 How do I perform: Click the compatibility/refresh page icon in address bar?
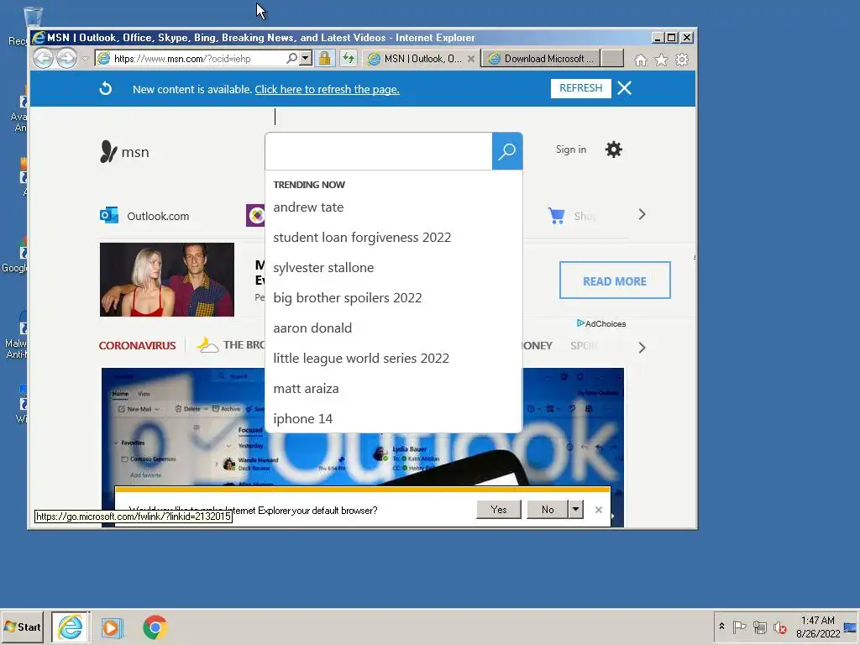349,58
